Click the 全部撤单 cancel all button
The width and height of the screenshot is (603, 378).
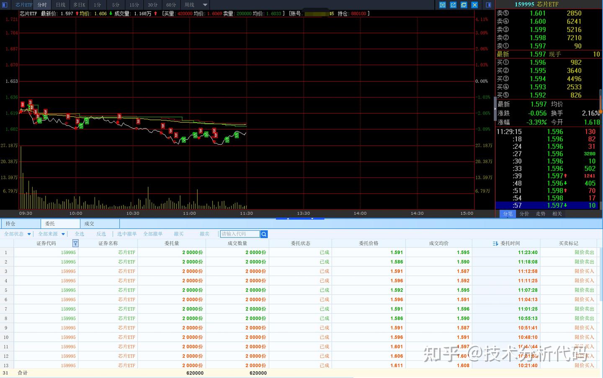[153, 234]
